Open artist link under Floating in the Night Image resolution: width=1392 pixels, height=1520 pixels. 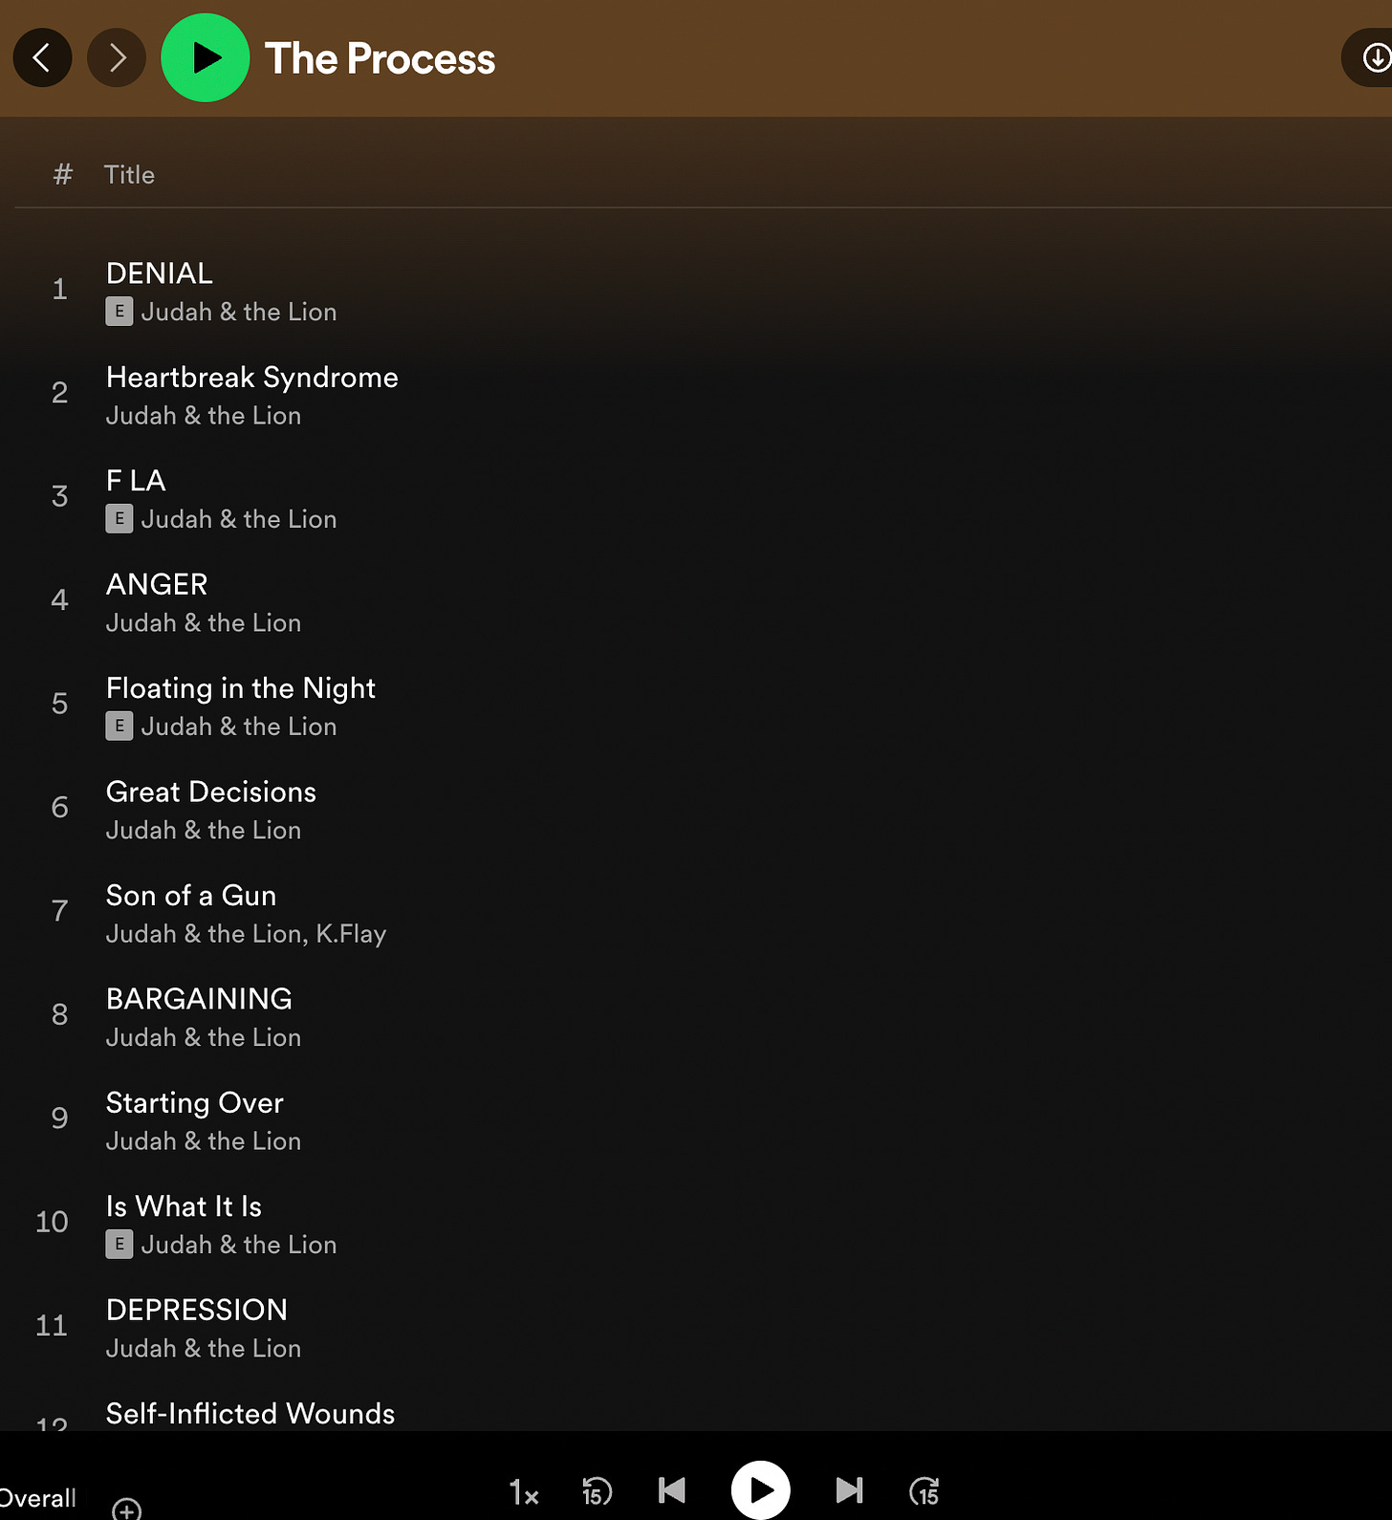pos(239,727)
